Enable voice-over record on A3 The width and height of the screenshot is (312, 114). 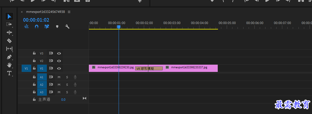[x=75, y=92]
